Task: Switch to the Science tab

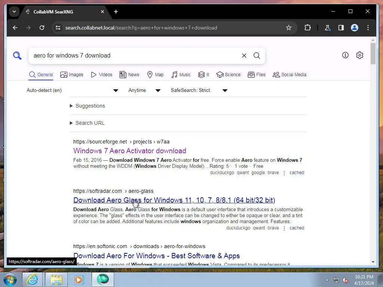Action: tap(229, 75)
